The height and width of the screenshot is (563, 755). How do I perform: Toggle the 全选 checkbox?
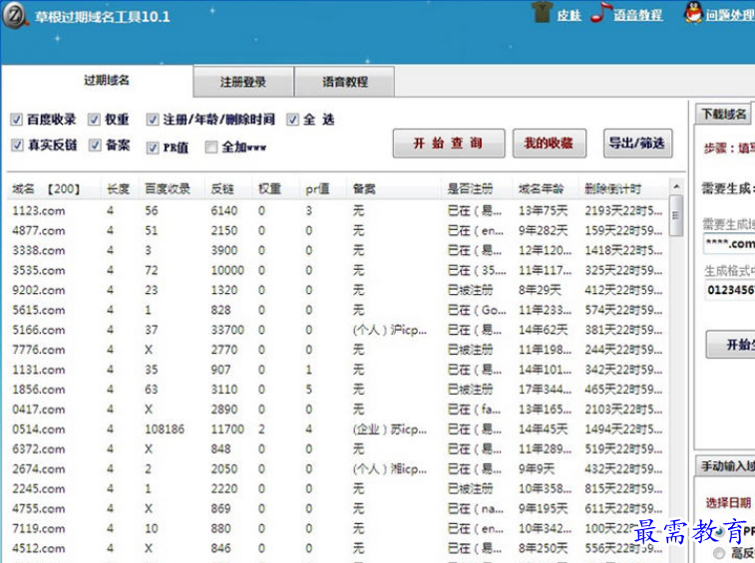pyautogui.click(x=293, y=120)
